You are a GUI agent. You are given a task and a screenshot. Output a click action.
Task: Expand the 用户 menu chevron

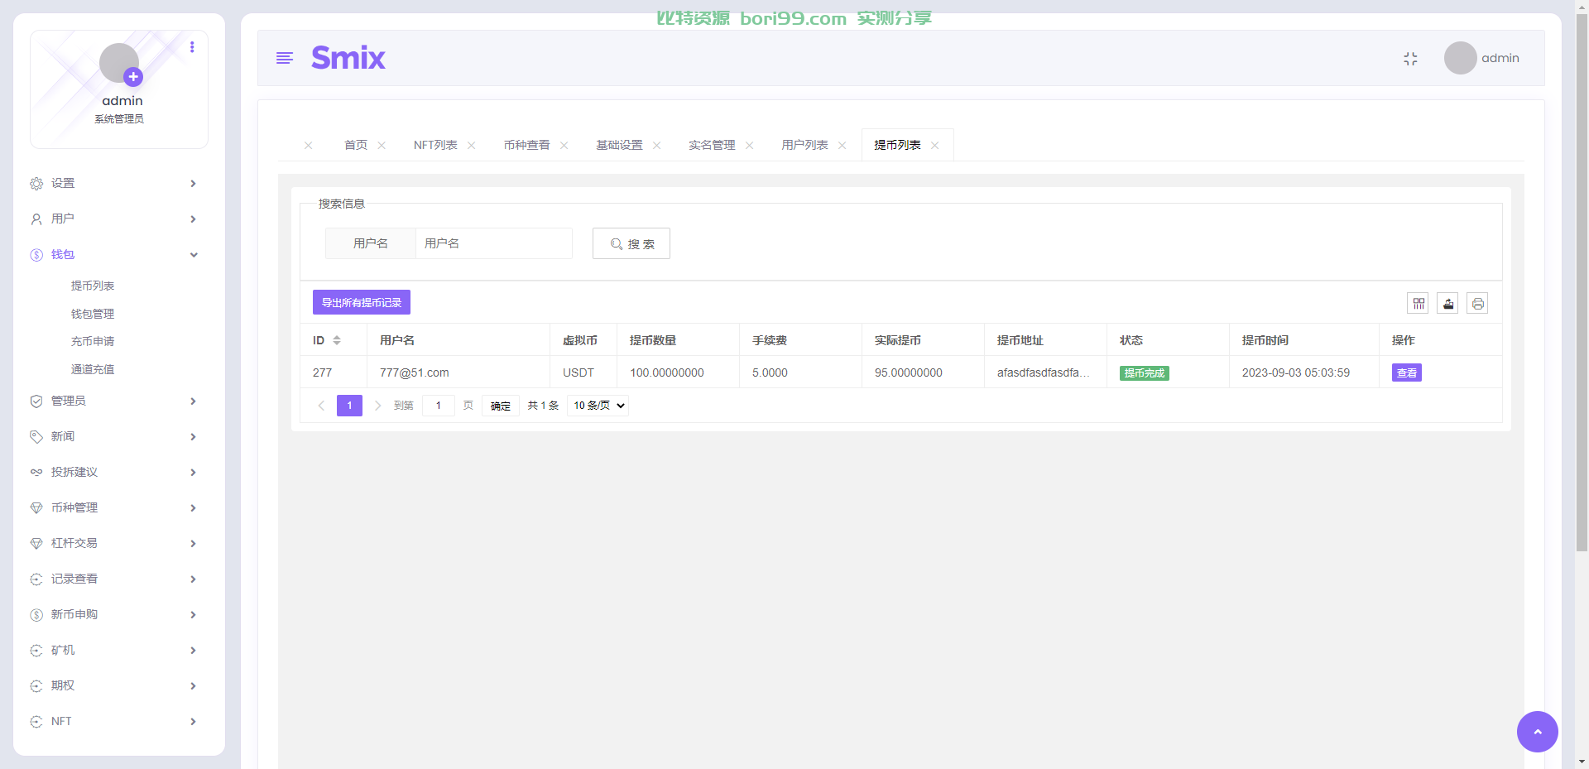193,219
